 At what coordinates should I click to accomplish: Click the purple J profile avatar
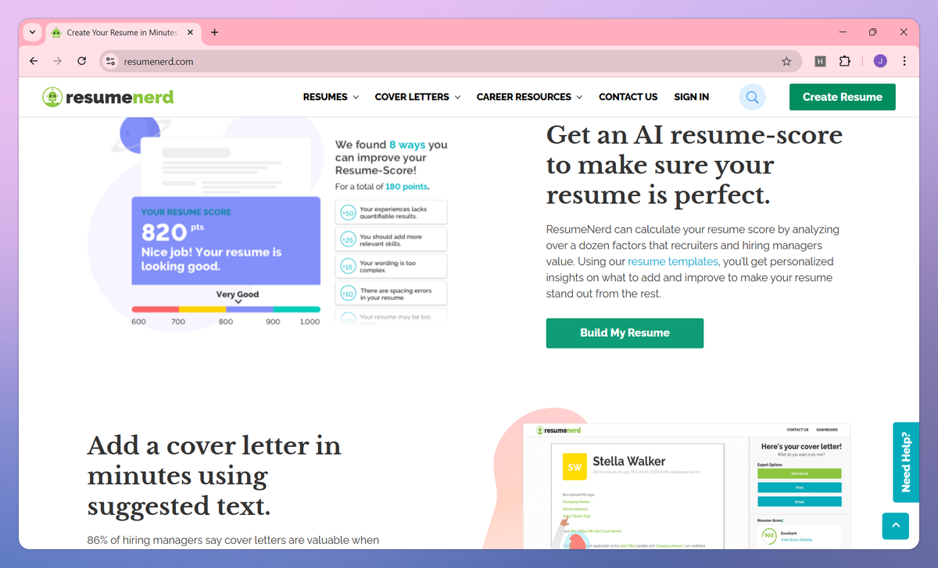[879, 61]
